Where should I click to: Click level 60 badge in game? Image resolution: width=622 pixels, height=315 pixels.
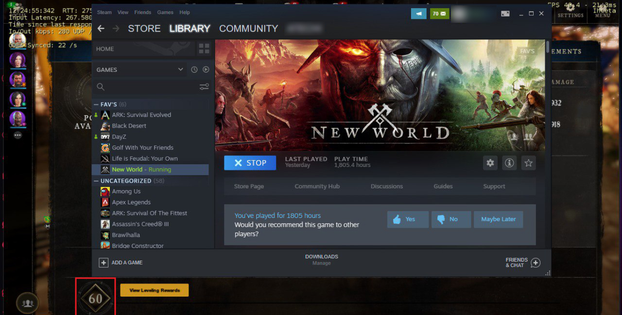tap(96, 298)
